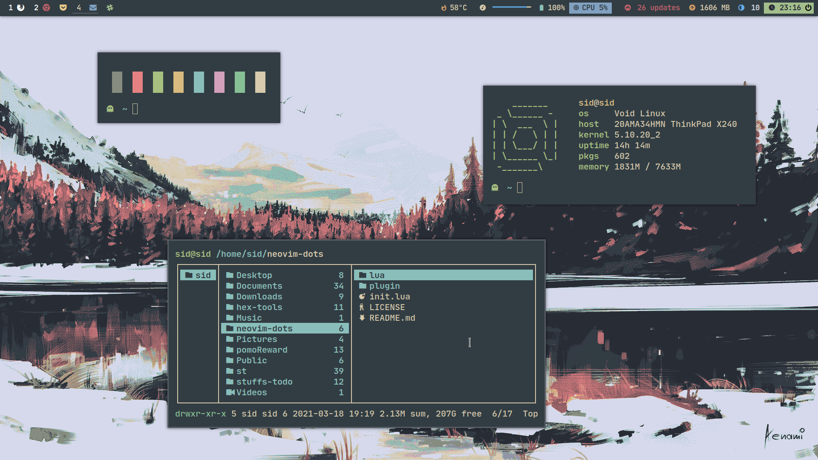Select README.md file in ranger

392,318
